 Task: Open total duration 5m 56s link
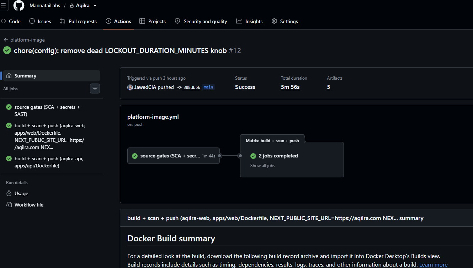point(290,87)
